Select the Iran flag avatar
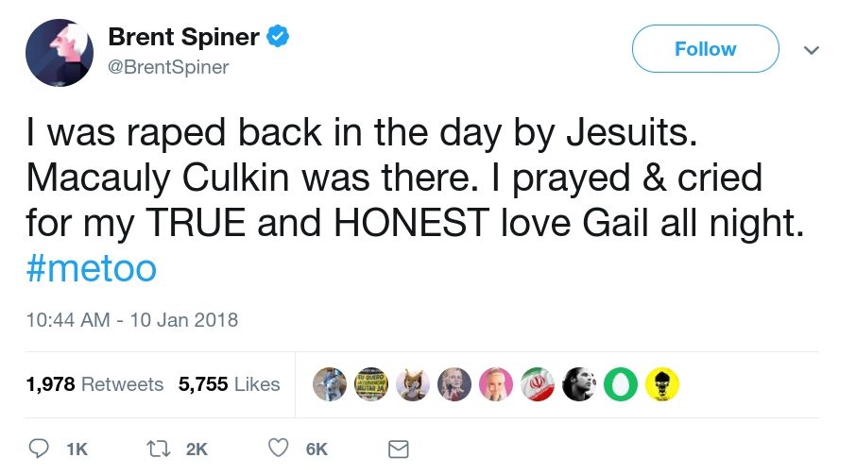Screen dimensions: 856x475 click(538, 384)
